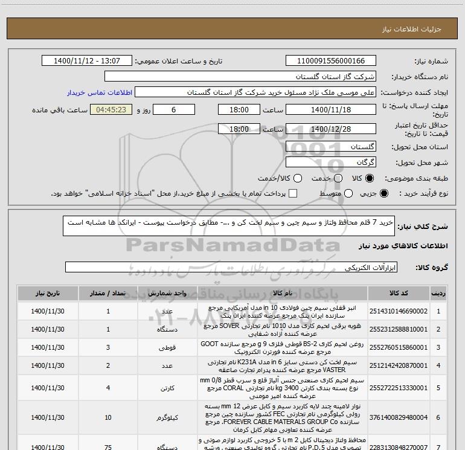Click the remaining days field showing 6
This screenshot has width=465, height=450.
[x=174, y=110]
